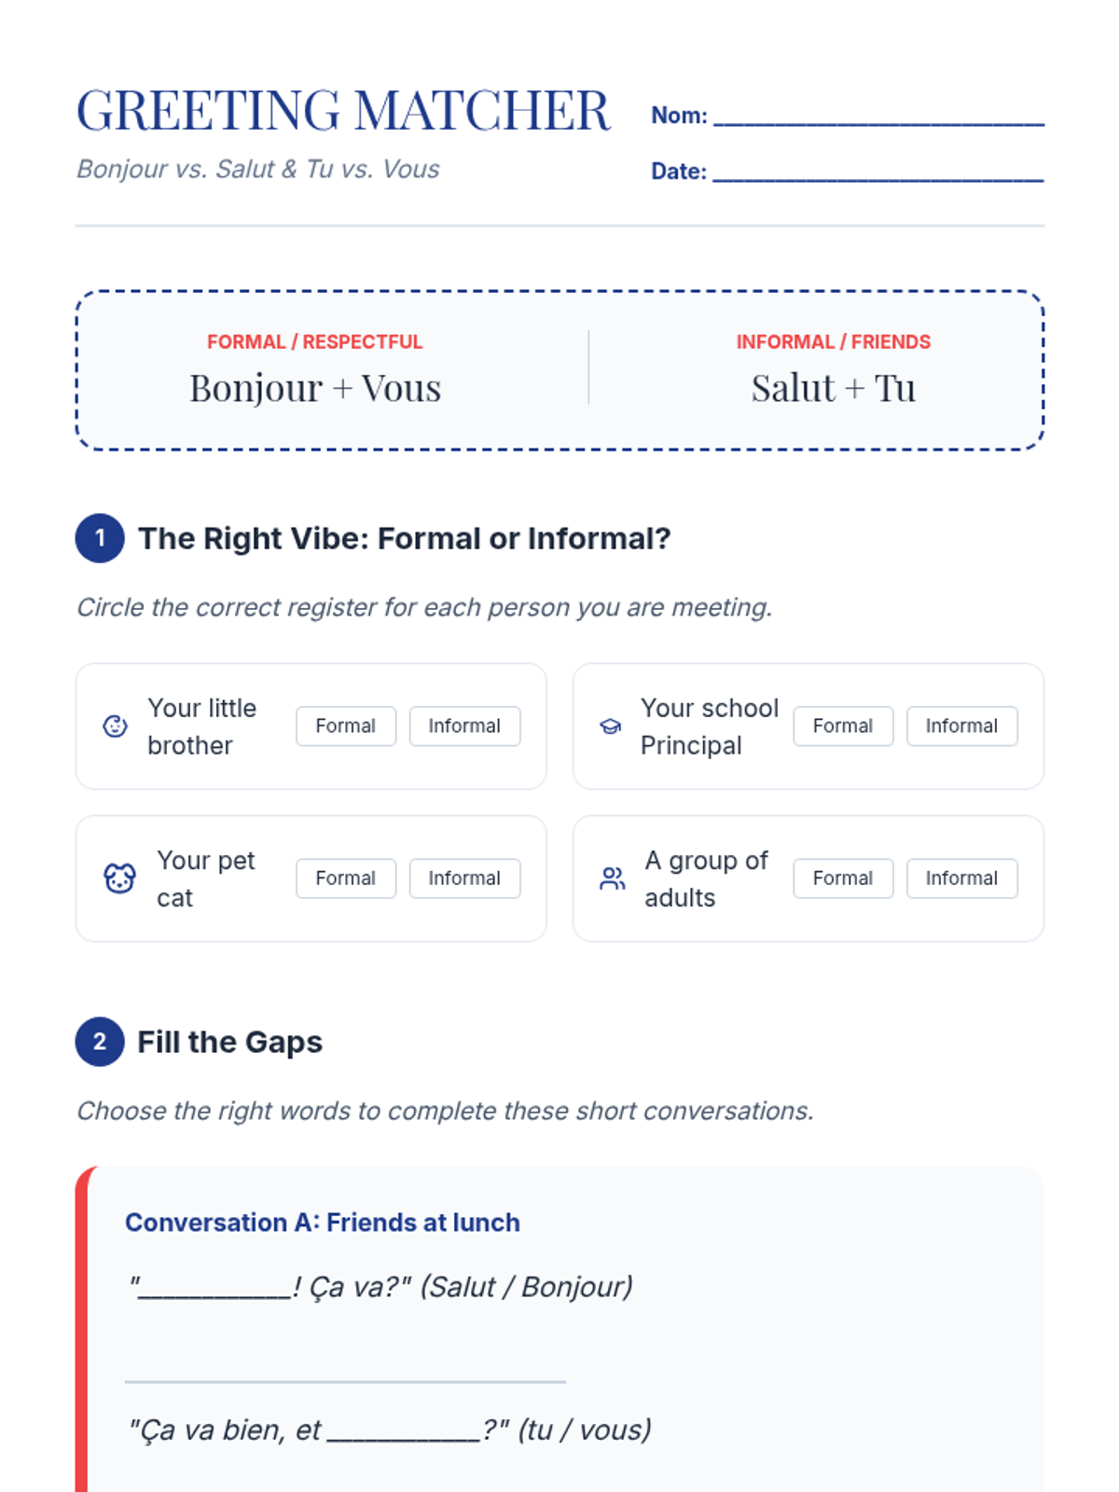
Task: Select Informal for your little brother
Action: pos(464,726)
